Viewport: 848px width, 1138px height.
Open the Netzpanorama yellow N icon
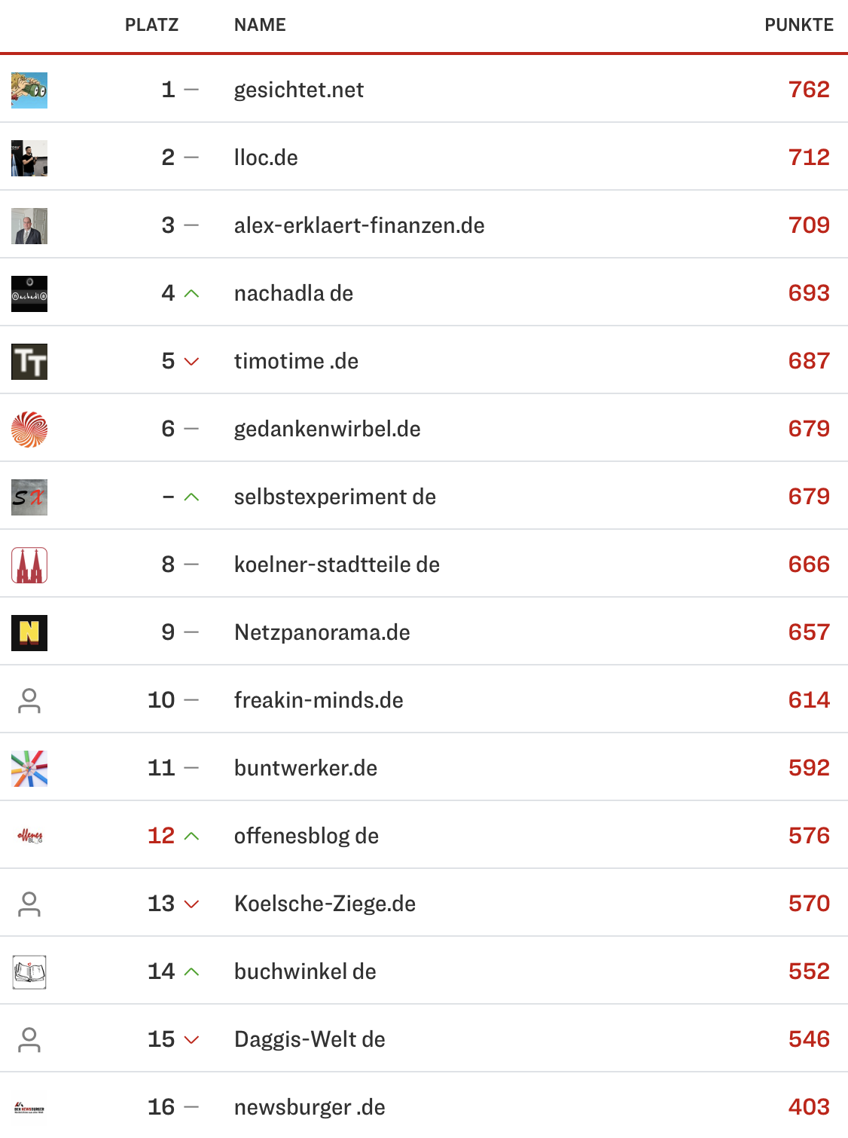point(29,633)
